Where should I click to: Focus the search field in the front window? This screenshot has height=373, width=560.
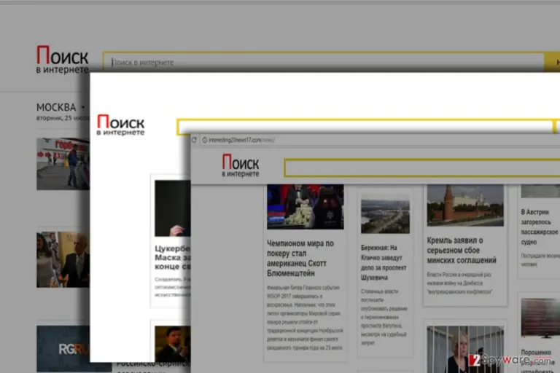[422, 168]
